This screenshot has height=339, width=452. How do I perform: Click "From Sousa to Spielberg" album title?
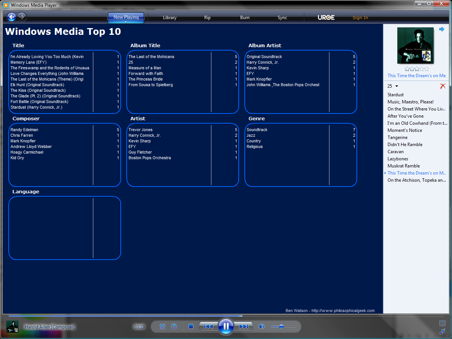click(151, 85)
